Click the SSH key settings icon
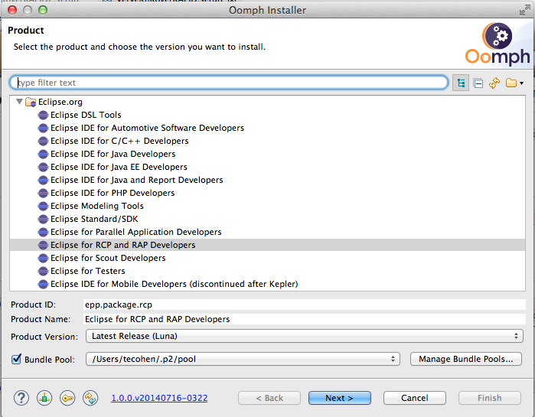The image size is (535, 417). click(x=67, y=398)
